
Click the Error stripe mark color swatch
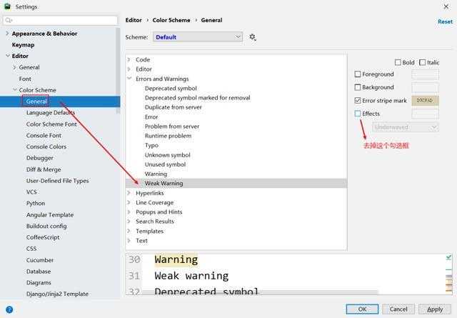[x=425, y=101]
